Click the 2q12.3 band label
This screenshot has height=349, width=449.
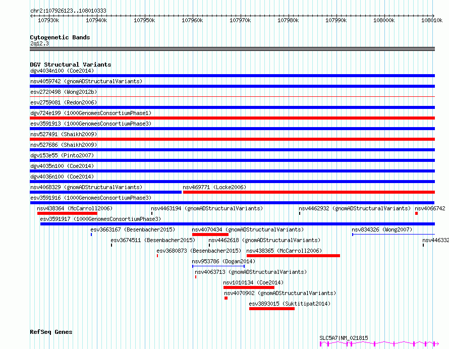39,43
